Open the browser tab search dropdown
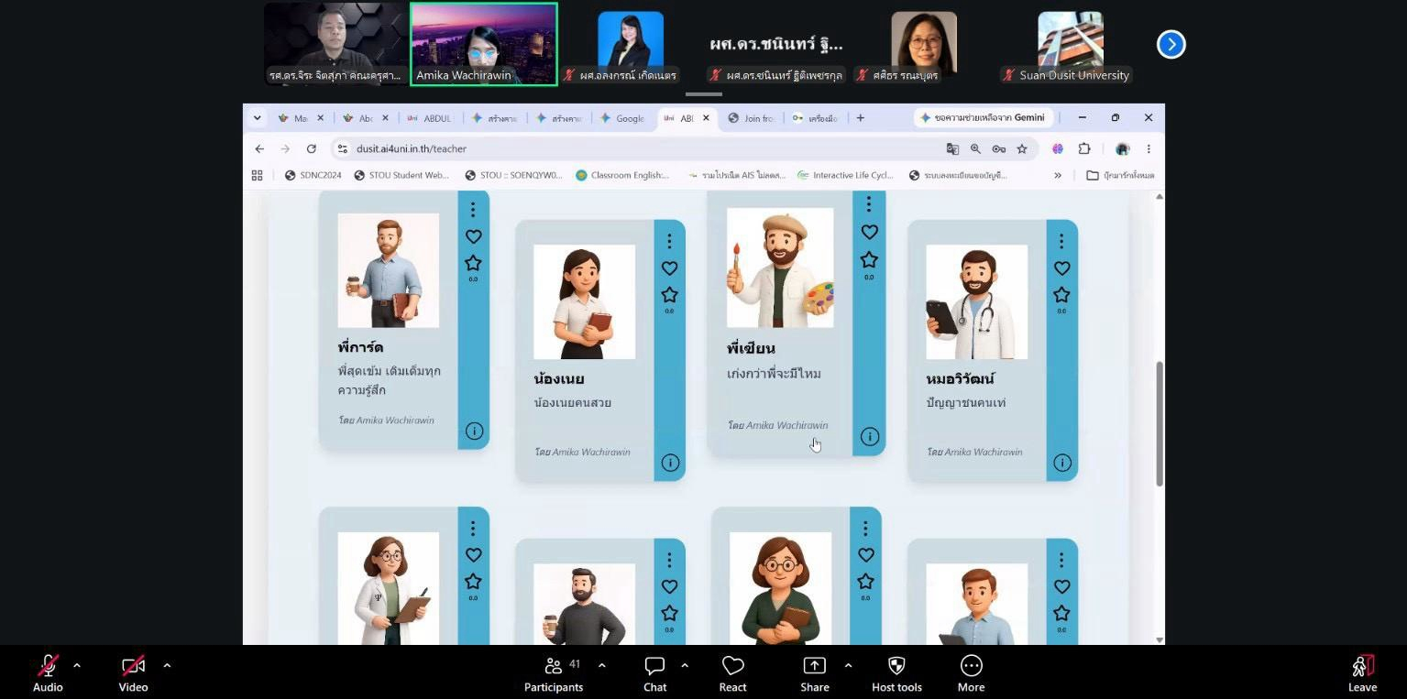Viewport: 1407px width, 699px height. 257,118
